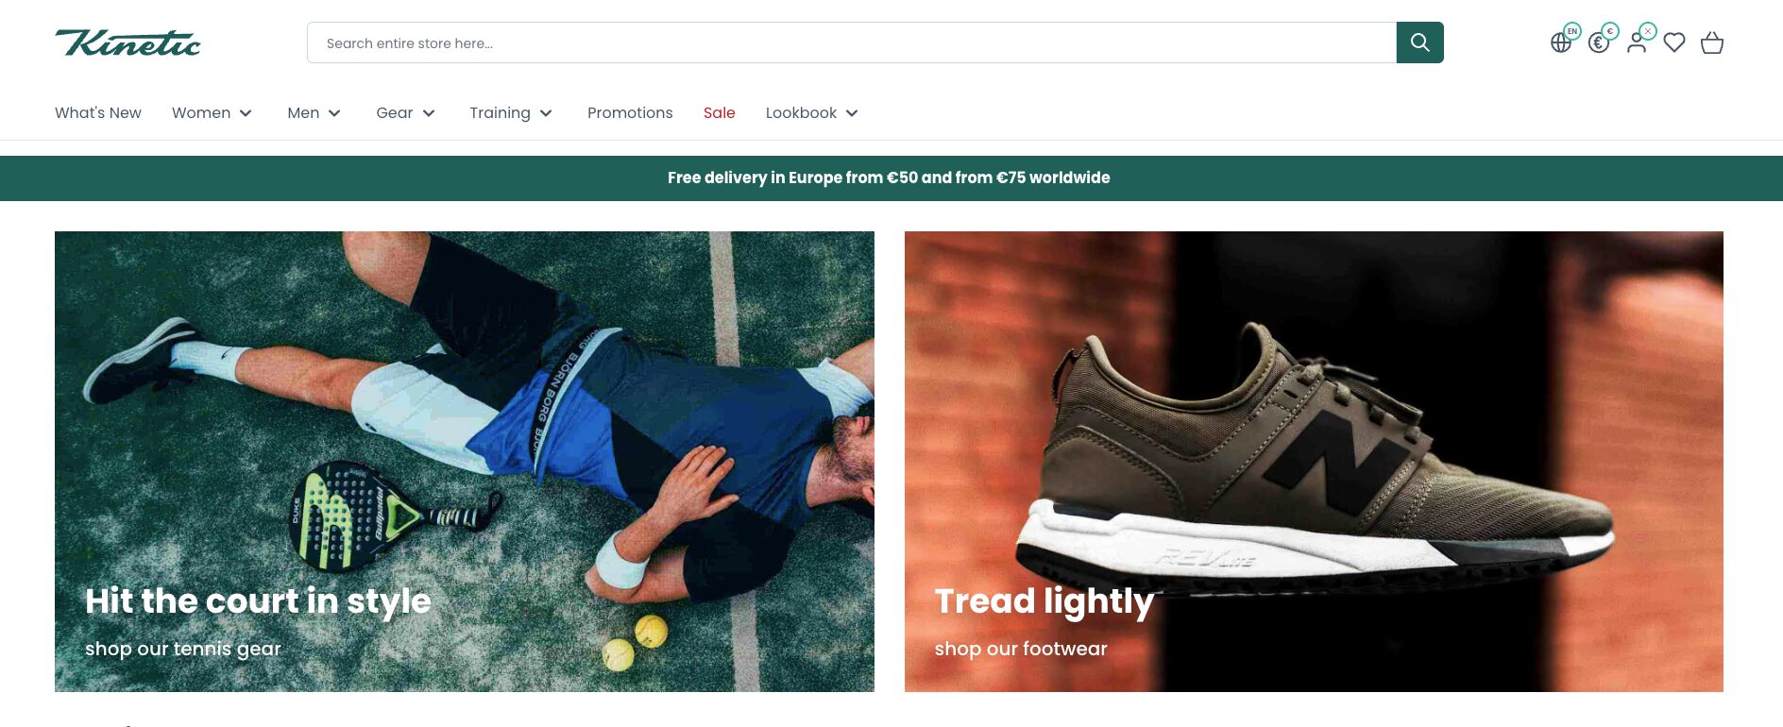1783x727 pixels.
Task: Open the shopping basket
Action: pyautogui.click(x=1712, y=42)
